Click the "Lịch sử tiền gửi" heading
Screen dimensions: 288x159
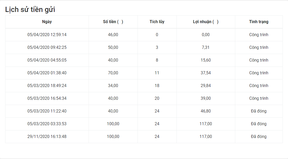[x=30, y=10]
